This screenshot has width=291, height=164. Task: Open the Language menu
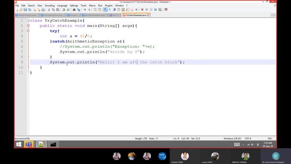(62, 5)
